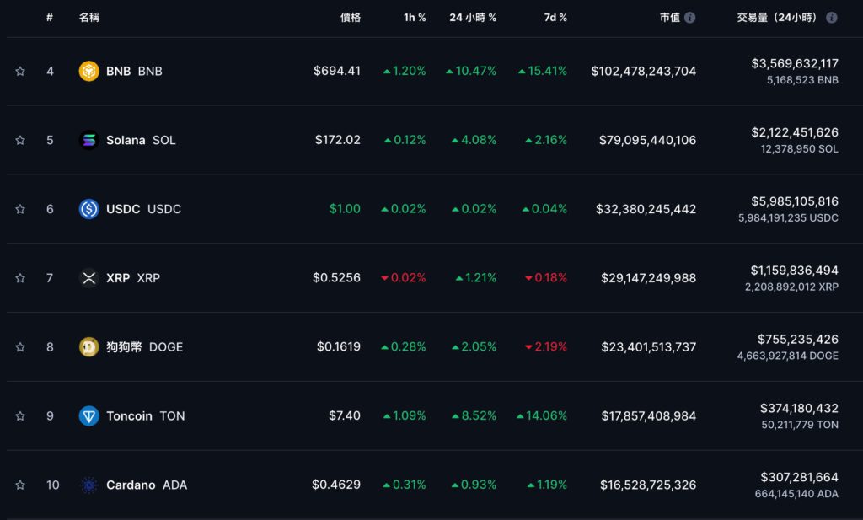
Task: Click the Toncoin logo icon
Action: click(88, 415)
